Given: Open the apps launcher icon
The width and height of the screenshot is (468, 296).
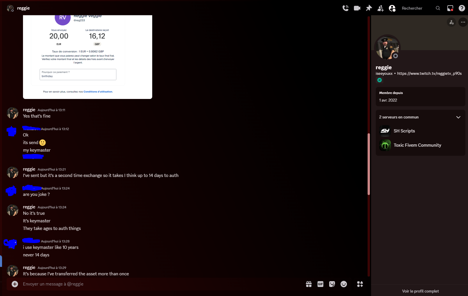Looking at the screenshot, I should point(360,284).
